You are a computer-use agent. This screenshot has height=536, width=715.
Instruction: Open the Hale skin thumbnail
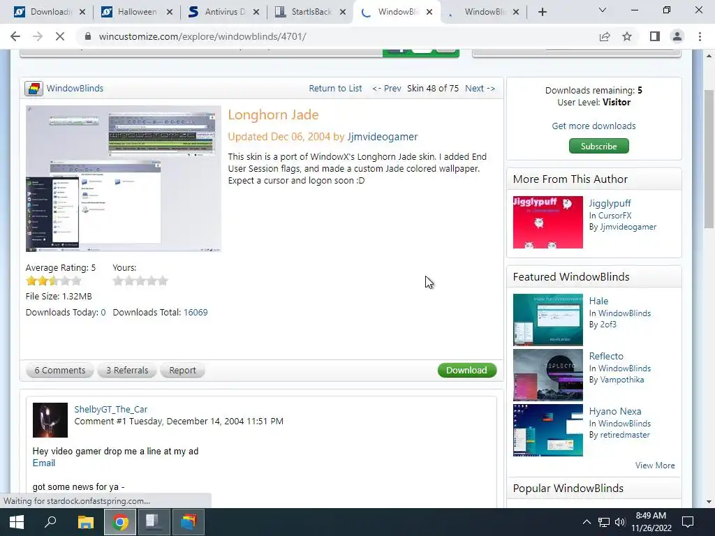[x=547, y=320]
